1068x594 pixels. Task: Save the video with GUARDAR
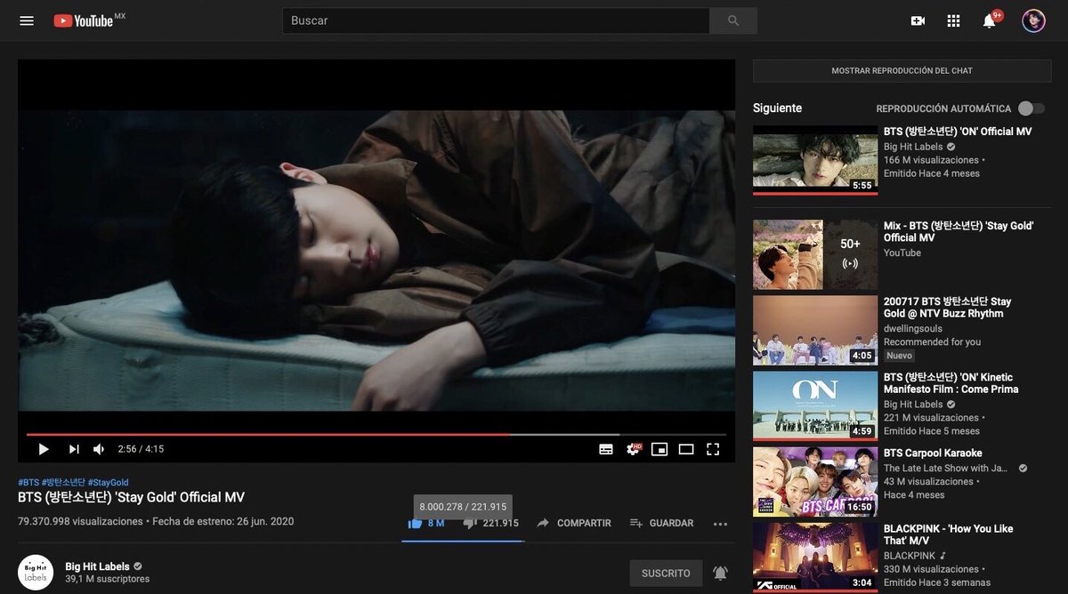[x=661, y=523]
